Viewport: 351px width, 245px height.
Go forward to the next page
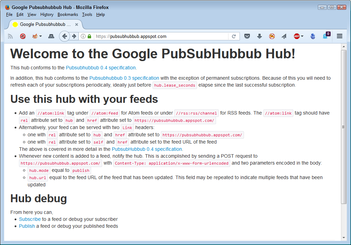coord(74,36)
